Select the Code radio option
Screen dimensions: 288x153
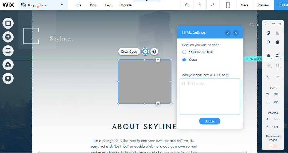pos(184,60)
